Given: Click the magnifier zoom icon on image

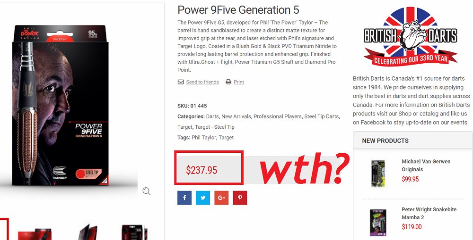Looking at the screenshot, I should point(147,191).
